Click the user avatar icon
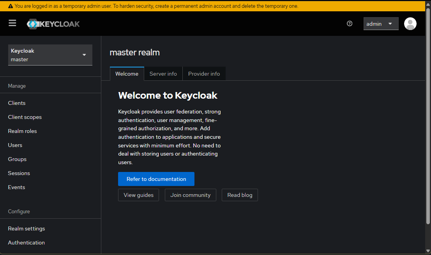 (x=410, y=24)
